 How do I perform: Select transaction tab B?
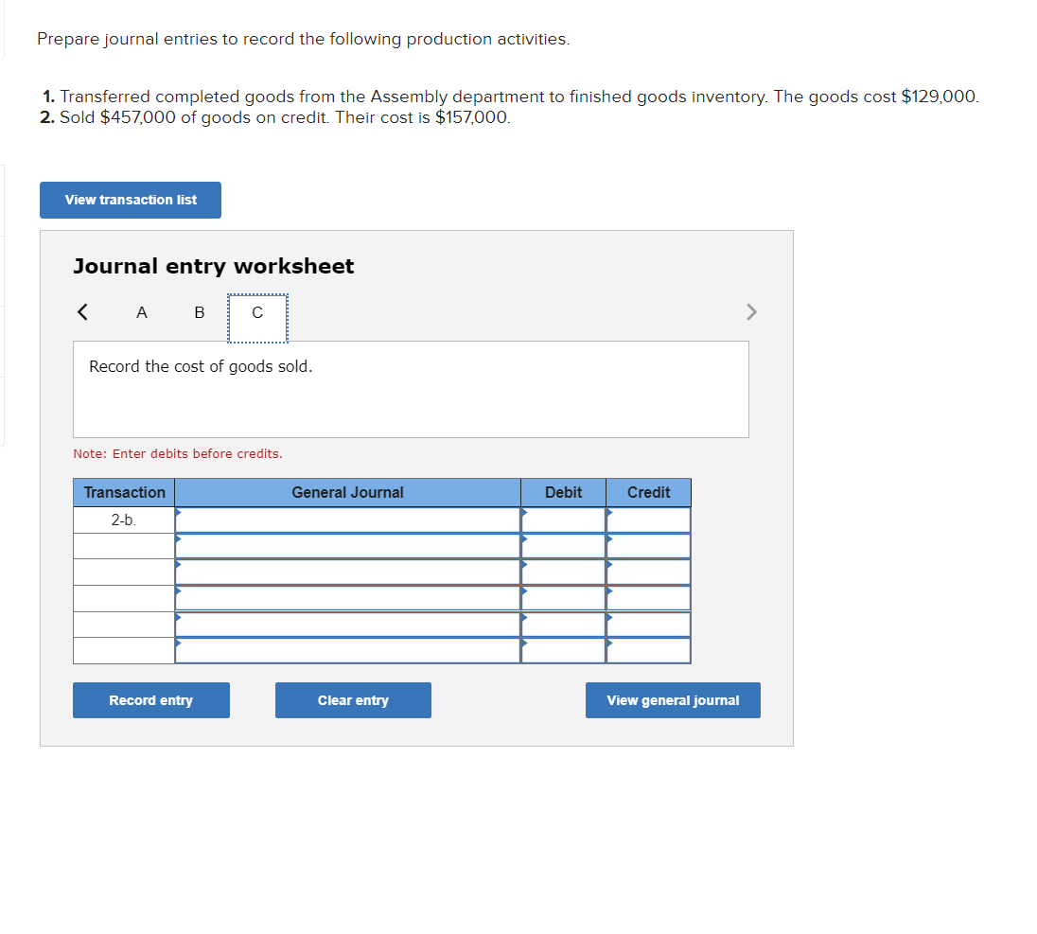[x=199, y=312]
